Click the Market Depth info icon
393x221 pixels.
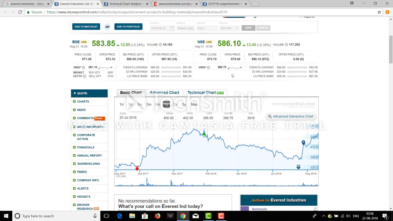click(84, 76)
